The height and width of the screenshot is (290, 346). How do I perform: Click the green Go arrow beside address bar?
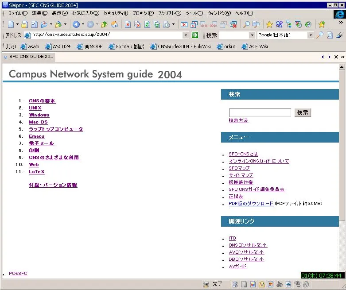coord(195,35)
